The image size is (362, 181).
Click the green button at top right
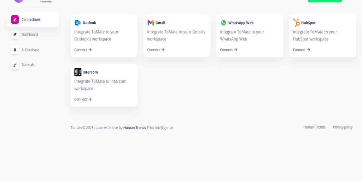325,1
